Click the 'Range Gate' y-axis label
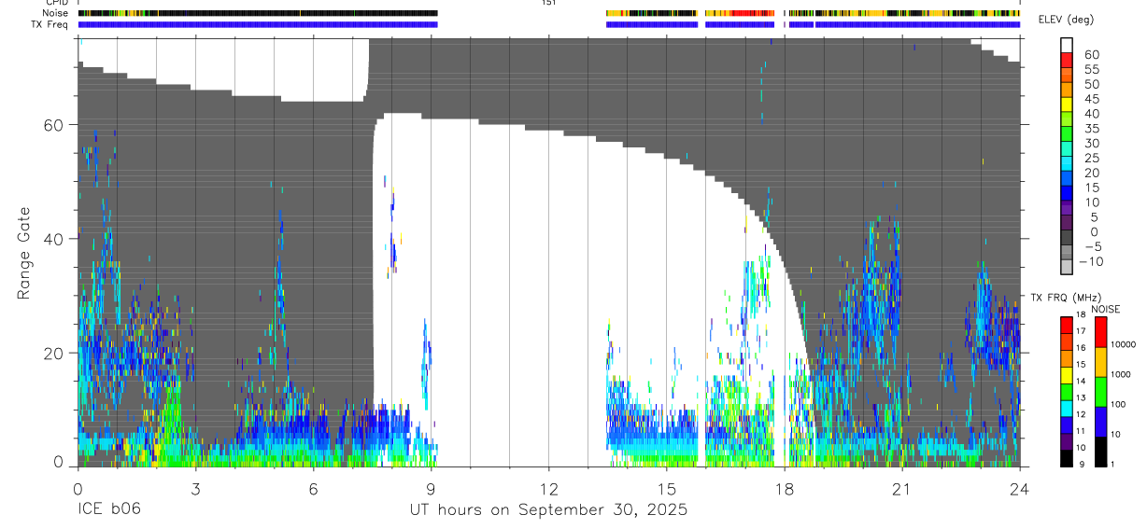Viewport: 1147px width, 529px height. tap(26, 253)
